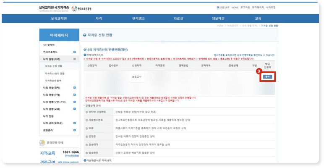
Task: Click the session timer icon beside 29분28초
Action: tap(218, 8)
